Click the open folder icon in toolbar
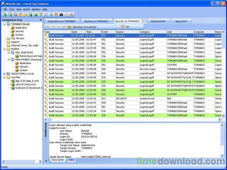 tap(26, 14)
